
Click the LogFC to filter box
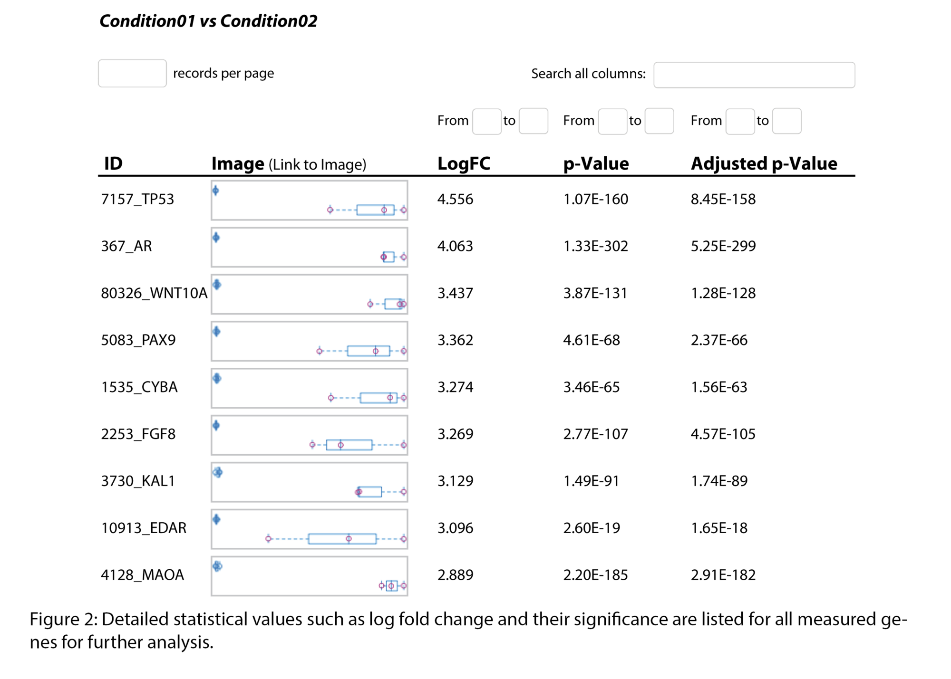[533, 121]
